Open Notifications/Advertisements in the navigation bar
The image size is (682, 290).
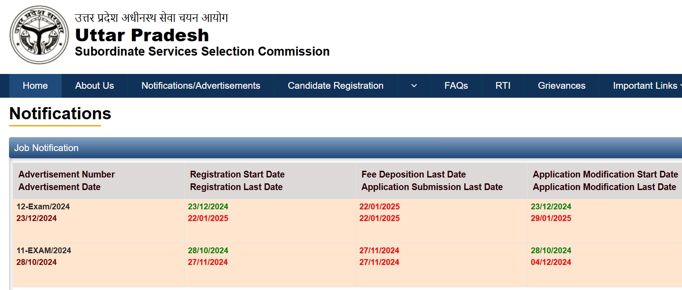(x=201, y=86)
